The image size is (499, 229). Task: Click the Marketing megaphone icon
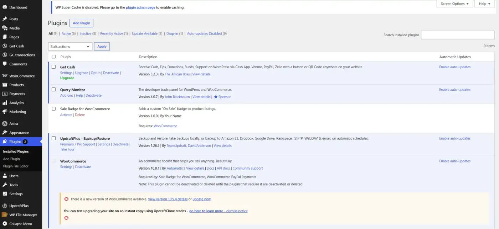pos(5,112)
